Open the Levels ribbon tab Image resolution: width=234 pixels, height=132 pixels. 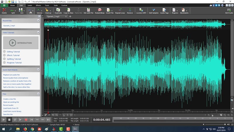(x=30, y=5)
